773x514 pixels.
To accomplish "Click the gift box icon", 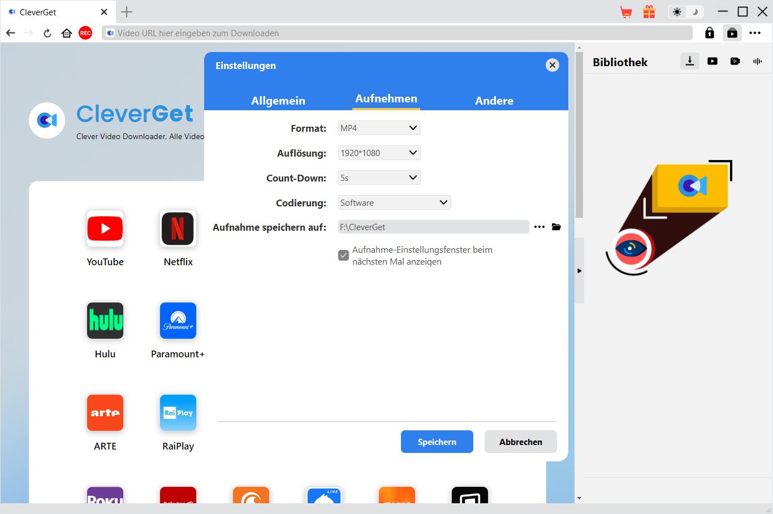I will (x=649, y=12).
